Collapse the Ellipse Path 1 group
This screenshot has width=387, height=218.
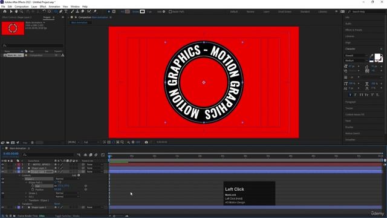tap(26, 182)
